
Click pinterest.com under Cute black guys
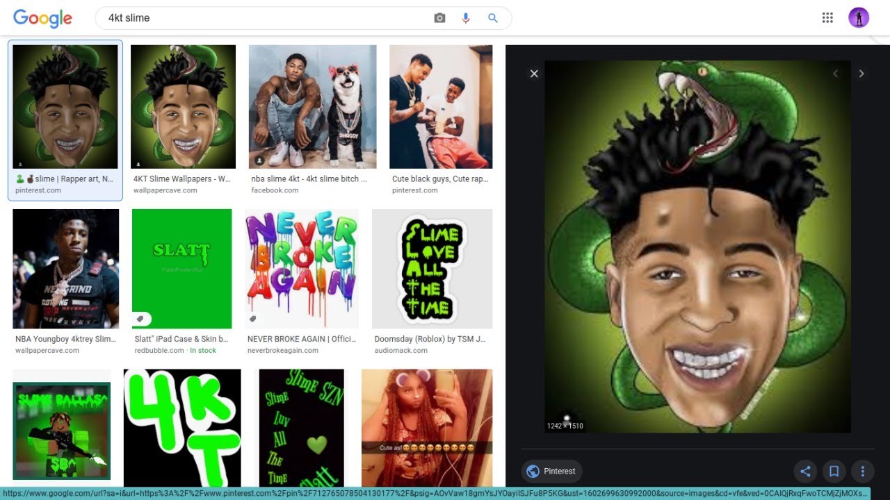coord(415,190)
